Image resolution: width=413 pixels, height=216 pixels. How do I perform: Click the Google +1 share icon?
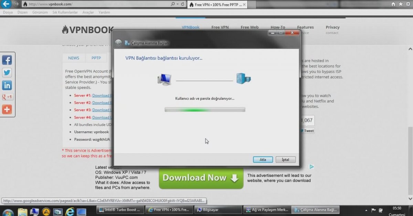[x=7, y=97]
